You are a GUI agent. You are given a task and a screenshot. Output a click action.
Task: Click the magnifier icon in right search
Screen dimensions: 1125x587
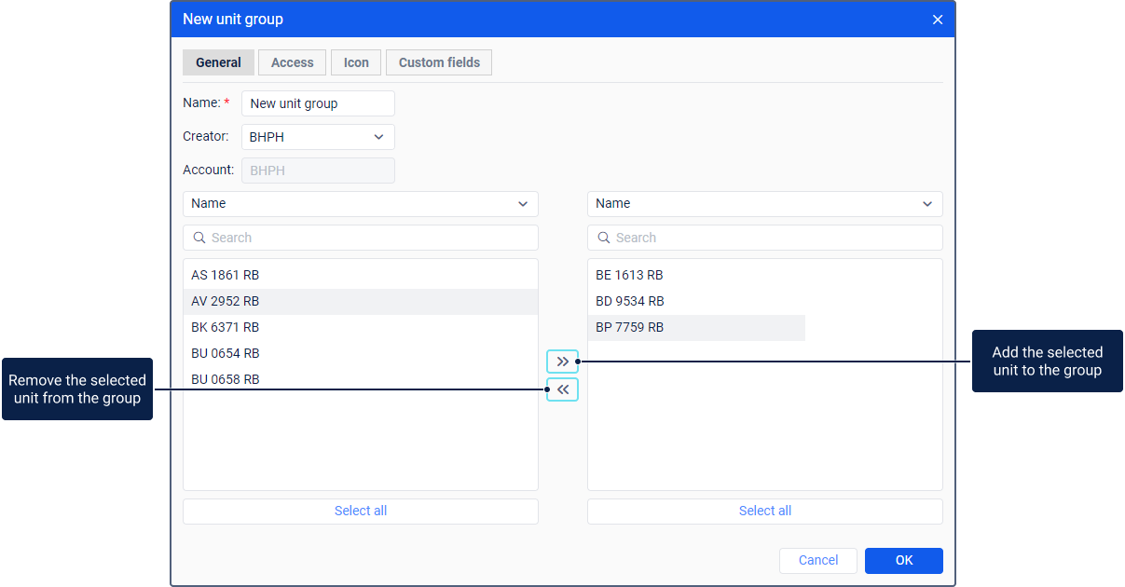click(x=603, y=238)
